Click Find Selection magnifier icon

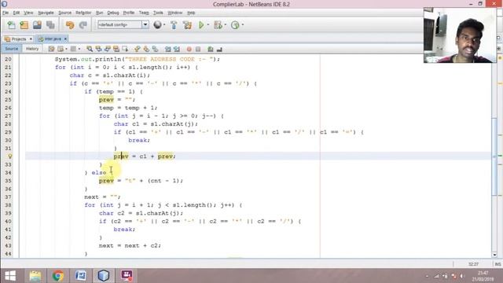90,49
